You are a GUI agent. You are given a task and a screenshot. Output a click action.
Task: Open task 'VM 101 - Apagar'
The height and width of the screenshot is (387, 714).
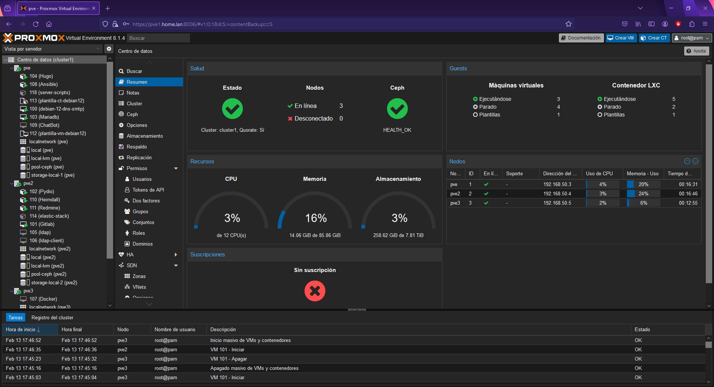tap(353, 359)
